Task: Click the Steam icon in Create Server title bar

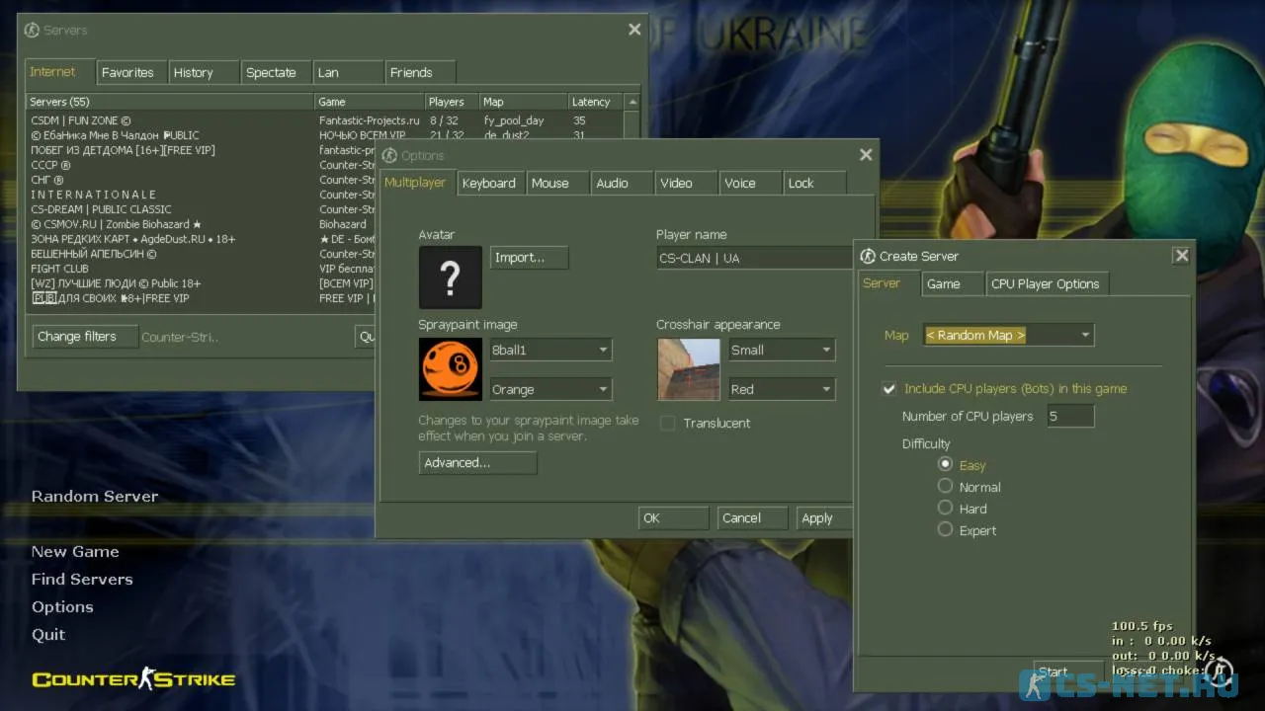Action: [868, 256]
